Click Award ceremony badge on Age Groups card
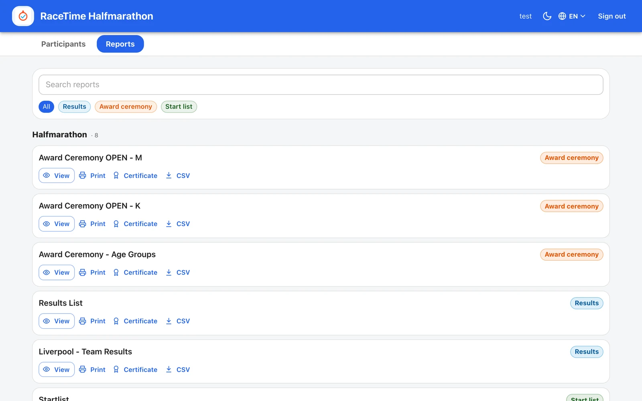This screenshot has height=401, width=642. [x=571, y=255]
